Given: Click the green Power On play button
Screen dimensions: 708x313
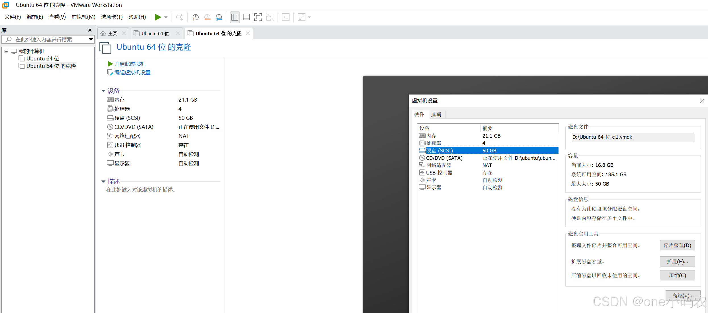Looking at the screenshot, I should (158, 17).
